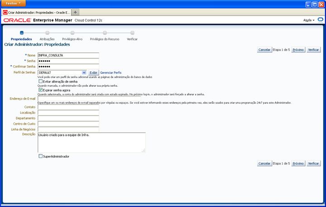The image size is (326, 207).
Task: Click the Propriedades step marker icon
Action: point(22,33)
